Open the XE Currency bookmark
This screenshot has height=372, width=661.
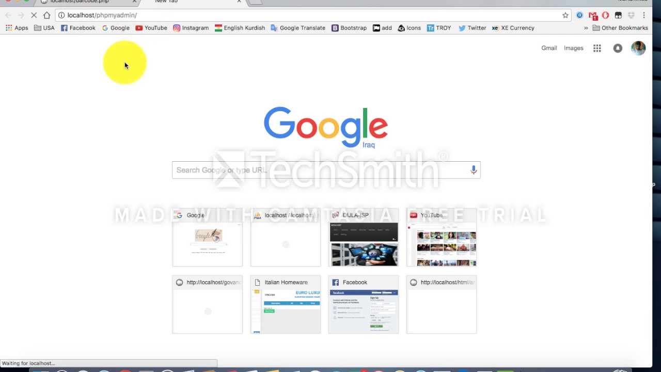(x=513, y=28)
